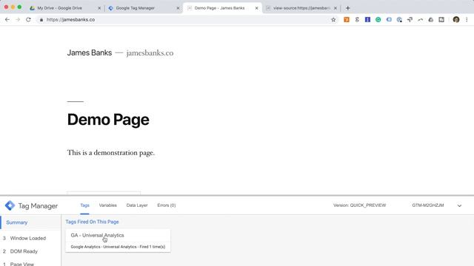This screenshot has height=266, width=474.
Task: Click container ID GTM-M2GHZJM
Action: tap(428, 205)
